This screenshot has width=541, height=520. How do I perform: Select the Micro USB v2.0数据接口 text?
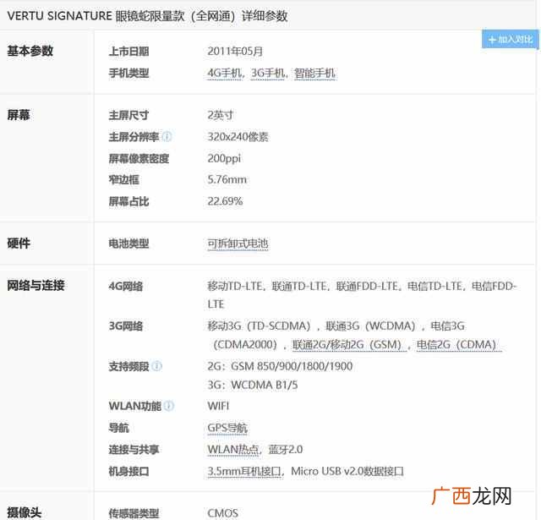pyautogui.click(x=347, y=471)
